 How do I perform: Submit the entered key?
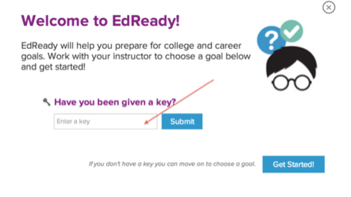182,121
